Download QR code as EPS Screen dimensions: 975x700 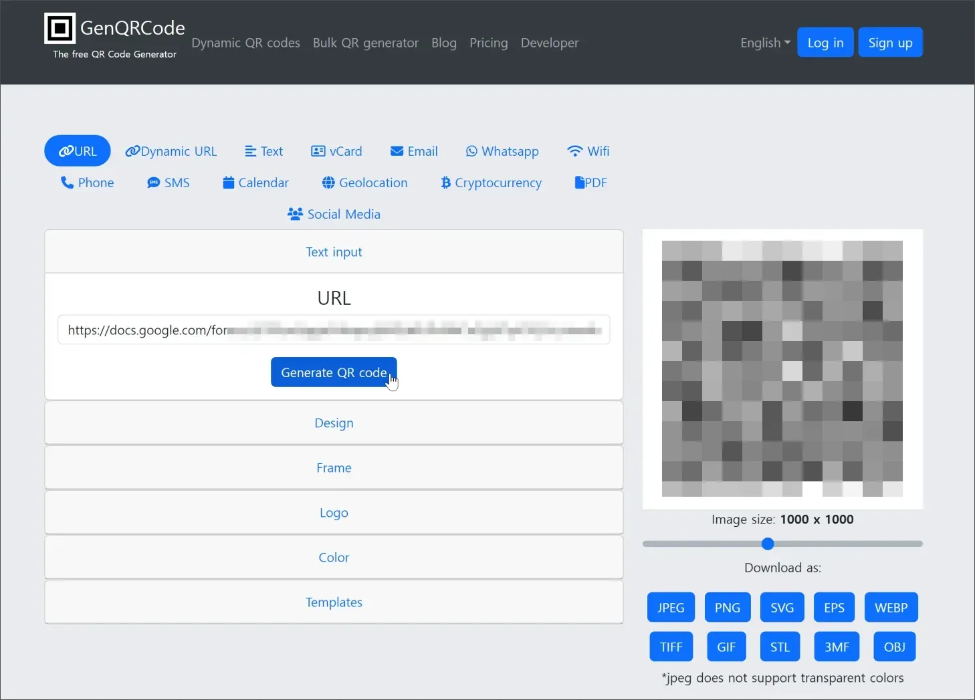pos(834,608)
